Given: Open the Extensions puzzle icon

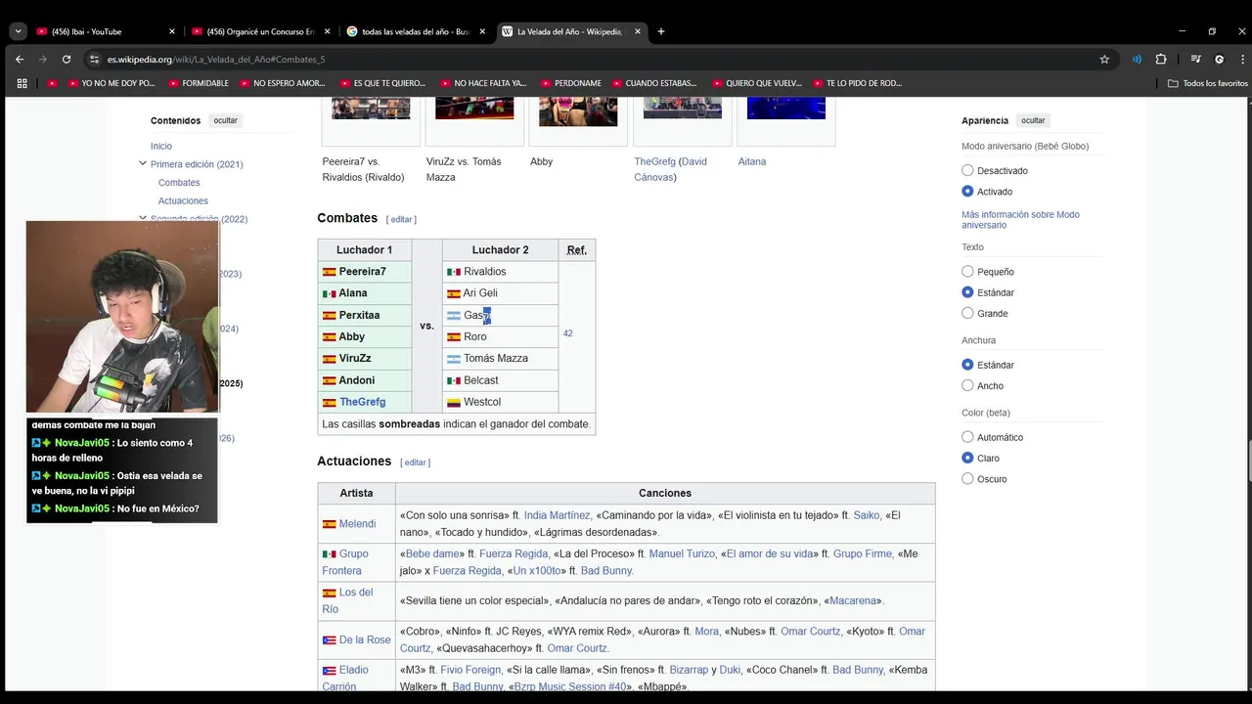Looking at the screenshot, I should point(1161,59).
